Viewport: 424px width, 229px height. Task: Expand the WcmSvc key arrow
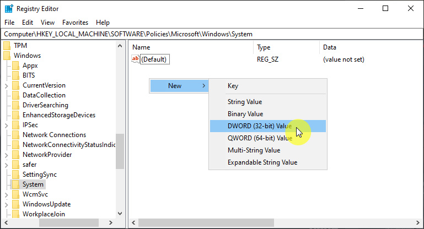click(6, 194)
